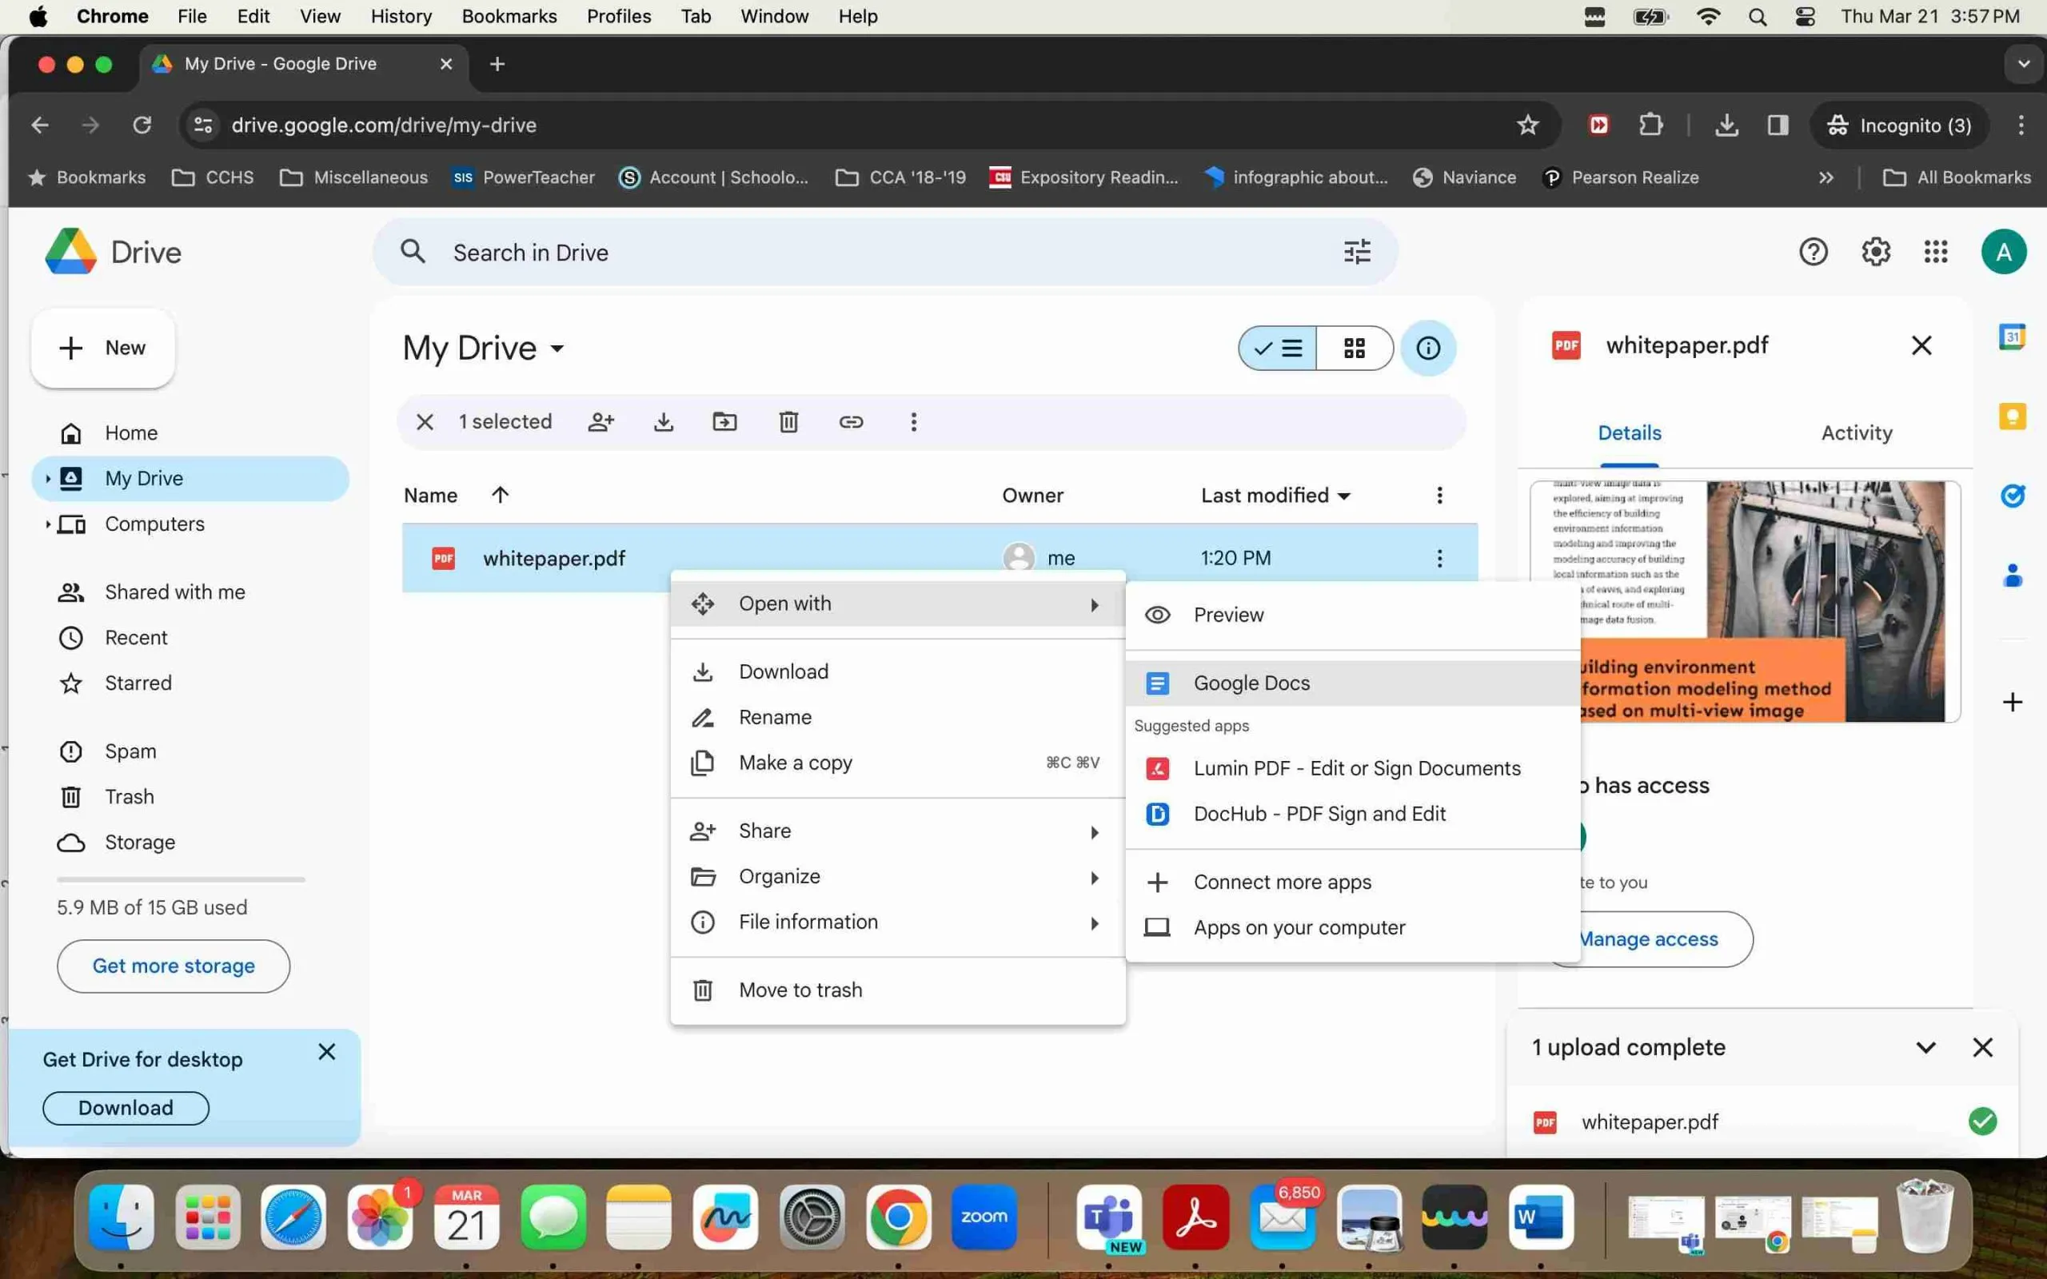Open with DocHub PDF Sign and Edit
2047x1279 pixels.
coord(1353,814)
